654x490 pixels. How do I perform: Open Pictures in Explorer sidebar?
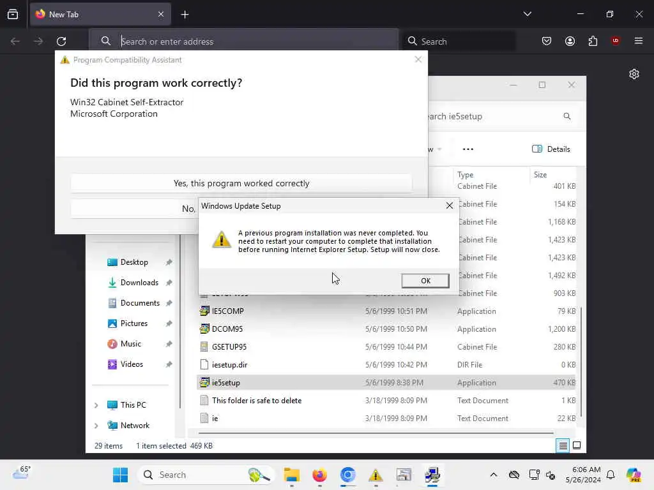coord(134,323)
